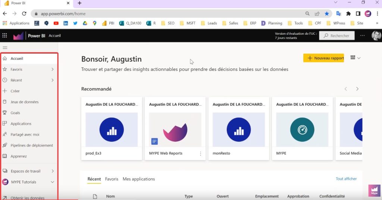Screen dimensions: 382x200
Task: Click the Rechercher search box
Action: click(x=337, y=35)
